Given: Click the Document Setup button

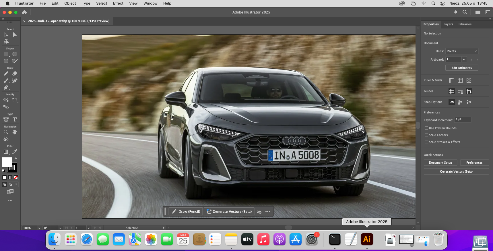Looking at the screenshot, I should pos(440,163).
